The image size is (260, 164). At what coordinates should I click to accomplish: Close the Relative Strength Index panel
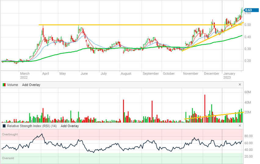(x=240, y=126)
